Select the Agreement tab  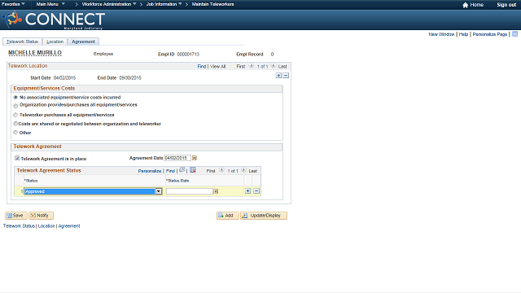(x=83, y=42)
